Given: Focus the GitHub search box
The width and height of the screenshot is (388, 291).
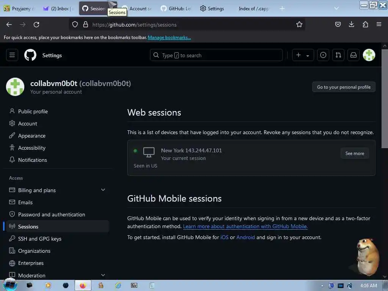Looking at the screenshot, I should tap(216, 55).
